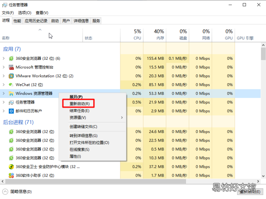This screenshot has height=199, width=266.
Task: Select the 进程 tab
Action: 6,21
